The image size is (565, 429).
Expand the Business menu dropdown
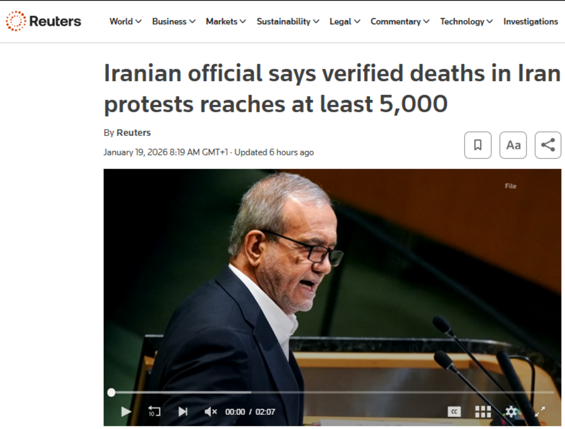click(x=174, y=22)
